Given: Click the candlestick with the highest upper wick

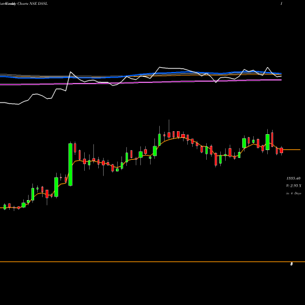Looking at the screenshot, I should coord(169,134).
